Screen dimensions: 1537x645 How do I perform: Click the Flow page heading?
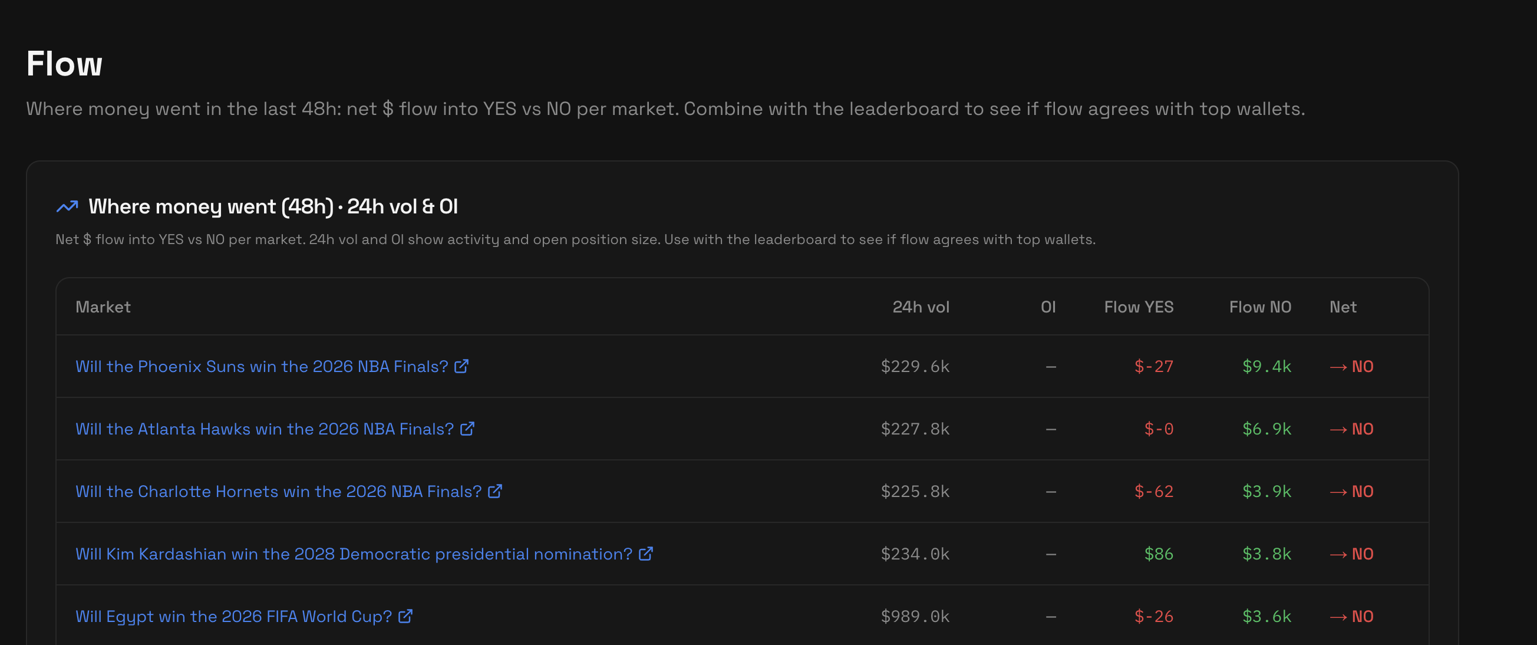coord(64,63)
